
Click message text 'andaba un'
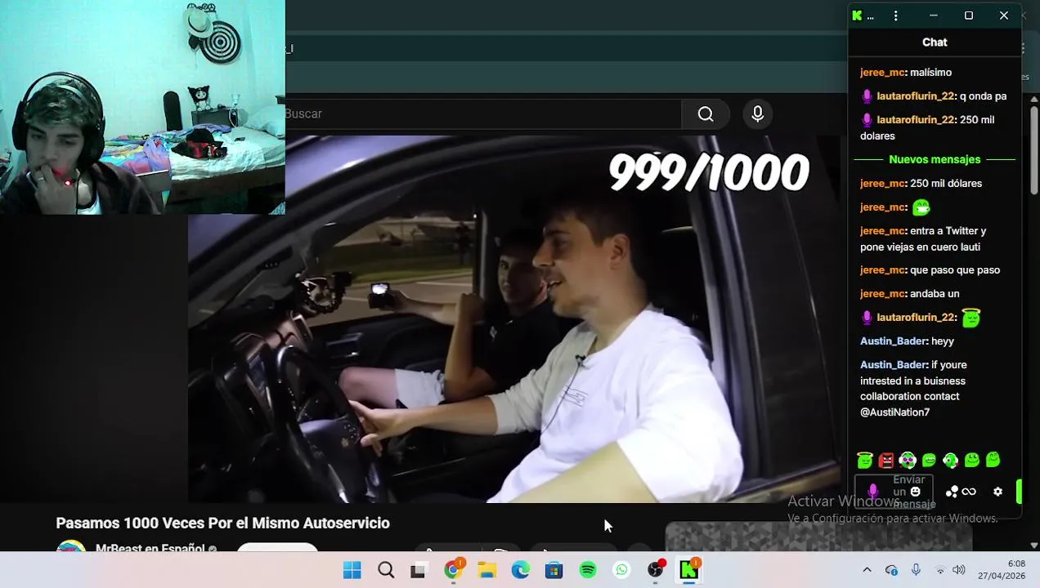(935, 294)
